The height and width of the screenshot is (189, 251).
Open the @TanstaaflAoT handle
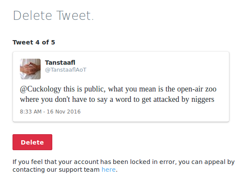point(66,70)
